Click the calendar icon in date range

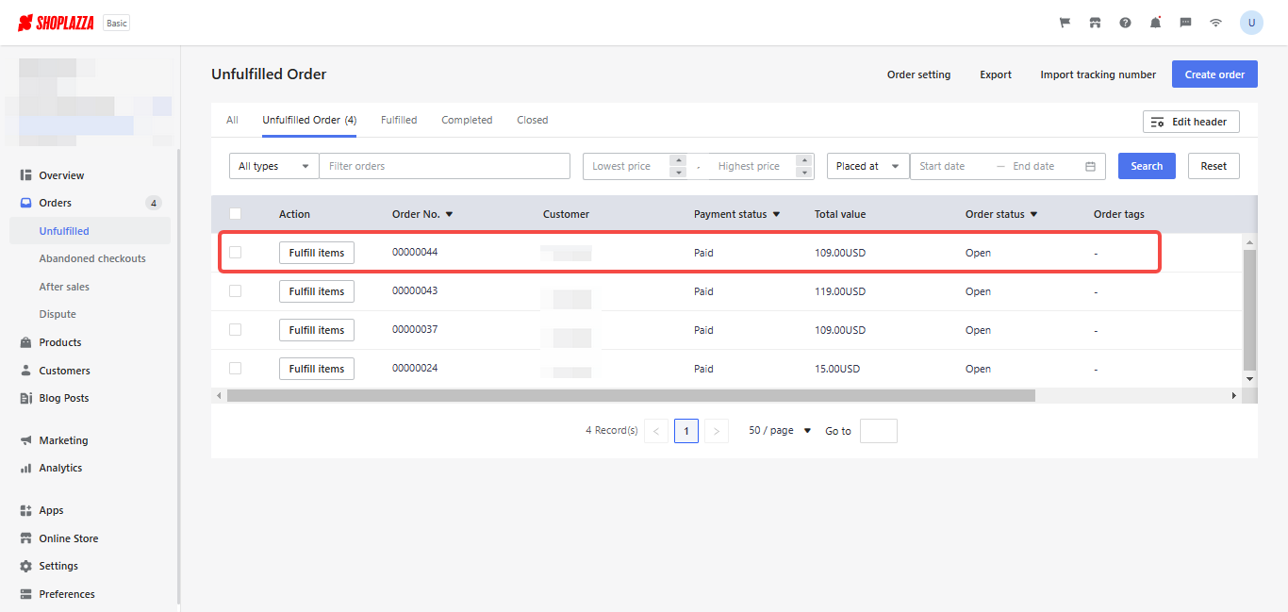(x=1090, y=166)
